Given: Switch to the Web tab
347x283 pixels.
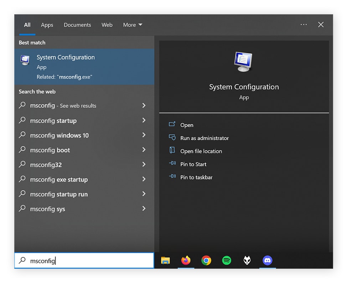Looking at the screenshot, I should [107, 25].
